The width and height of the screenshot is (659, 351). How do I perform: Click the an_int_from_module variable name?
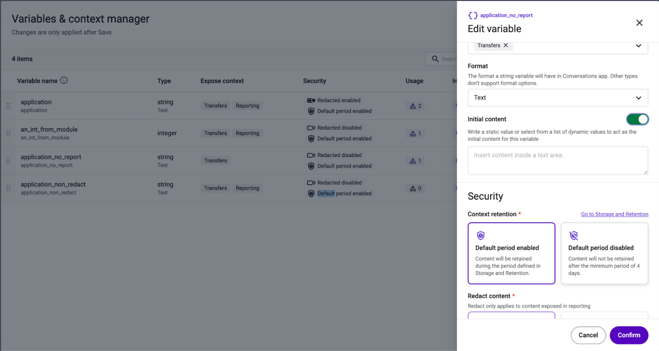point(49,129)
